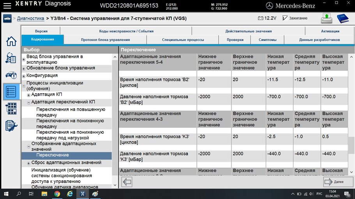Open Task View on the taskbar
This screenshot has height=199, width=355.
tap(31, 194)
